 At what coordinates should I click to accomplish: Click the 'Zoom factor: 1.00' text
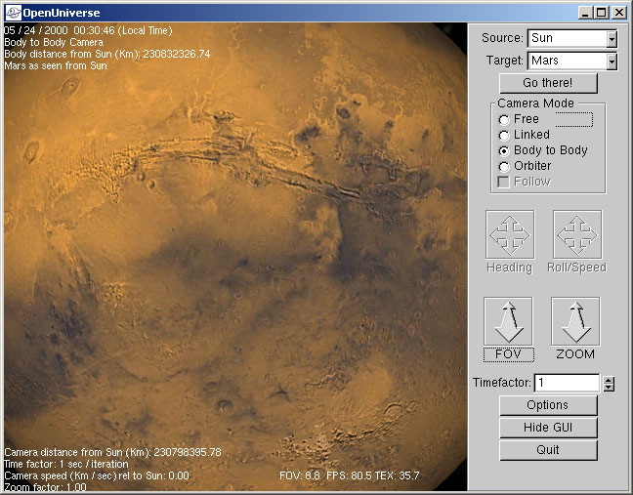(45, 487)
